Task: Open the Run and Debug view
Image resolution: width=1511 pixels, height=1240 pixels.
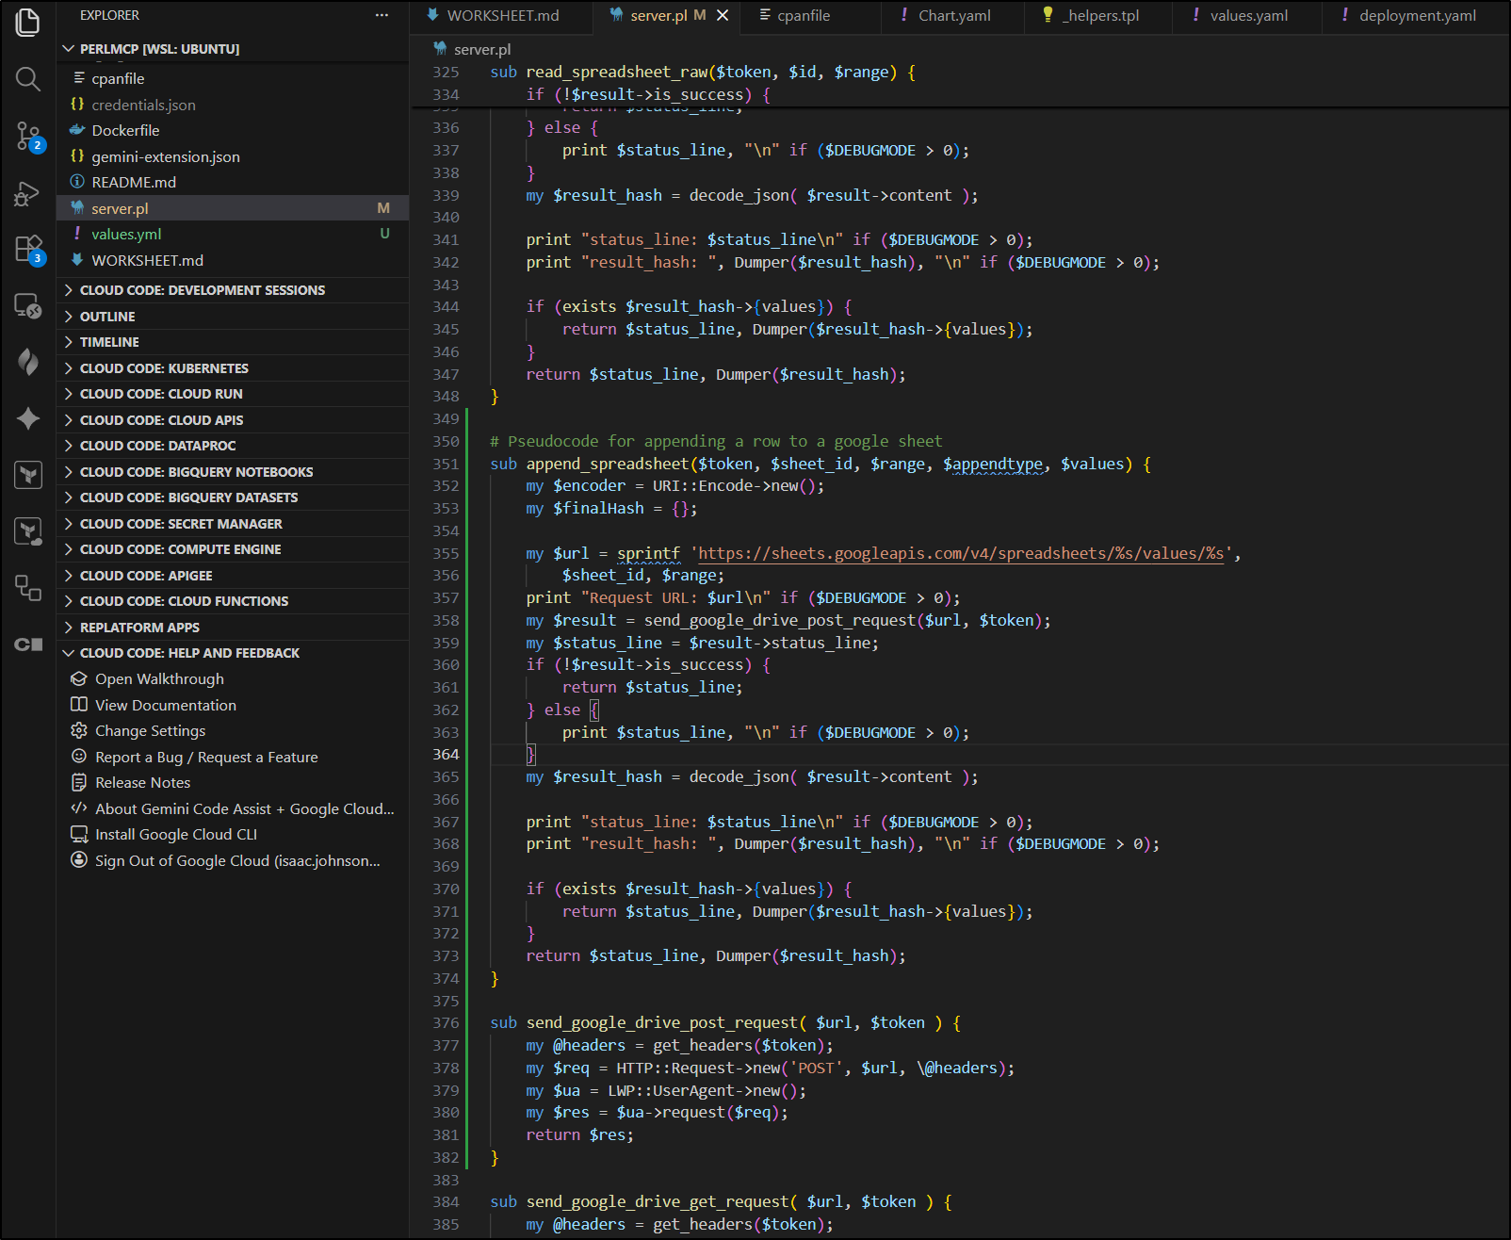Action: coord(28,194)
